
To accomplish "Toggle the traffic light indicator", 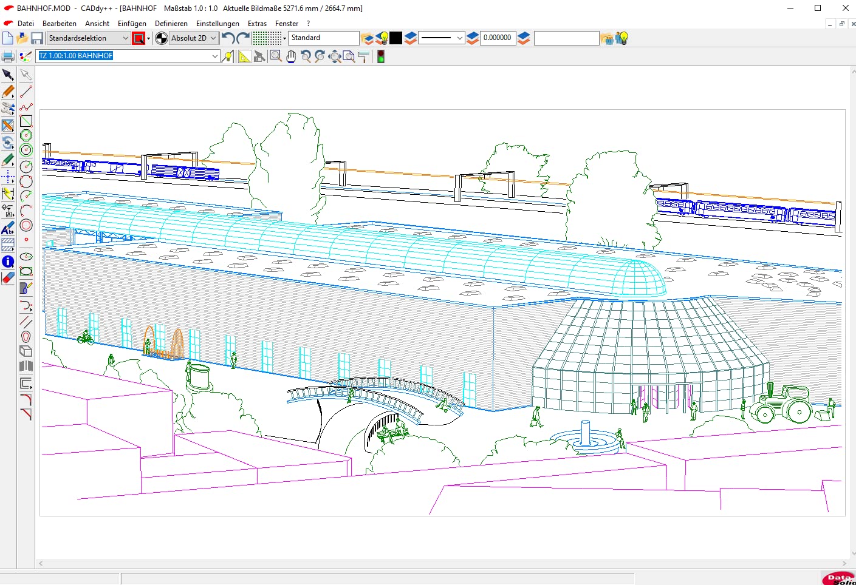I will point(381,57).
